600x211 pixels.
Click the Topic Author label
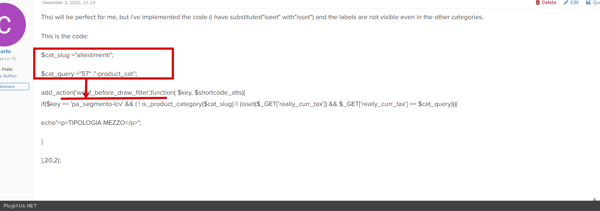[x=9, y=76]
